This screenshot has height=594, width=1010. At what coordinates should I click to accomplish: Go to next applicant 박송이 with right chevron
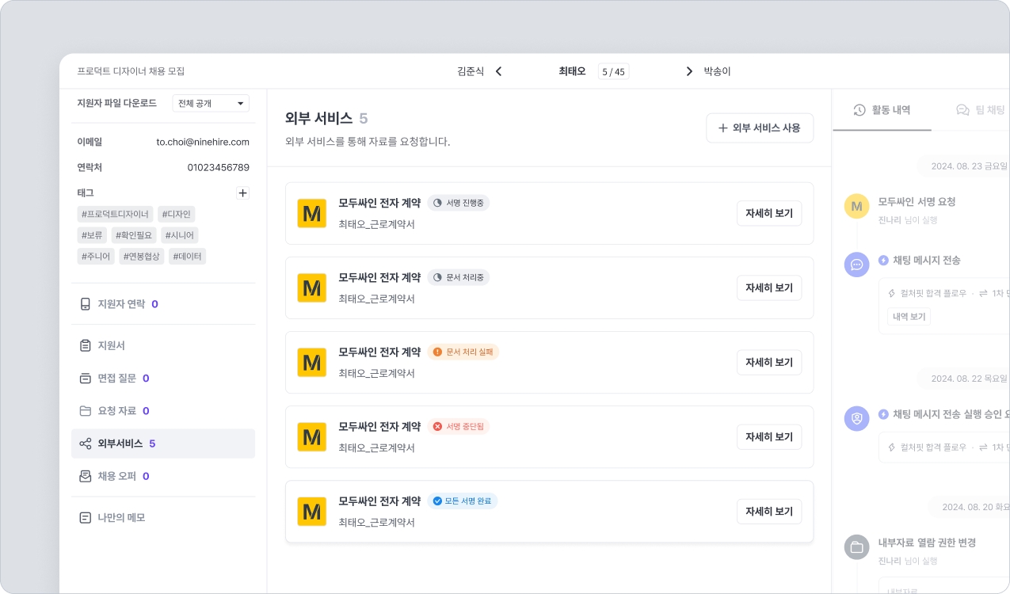click(x=689, y=71)
